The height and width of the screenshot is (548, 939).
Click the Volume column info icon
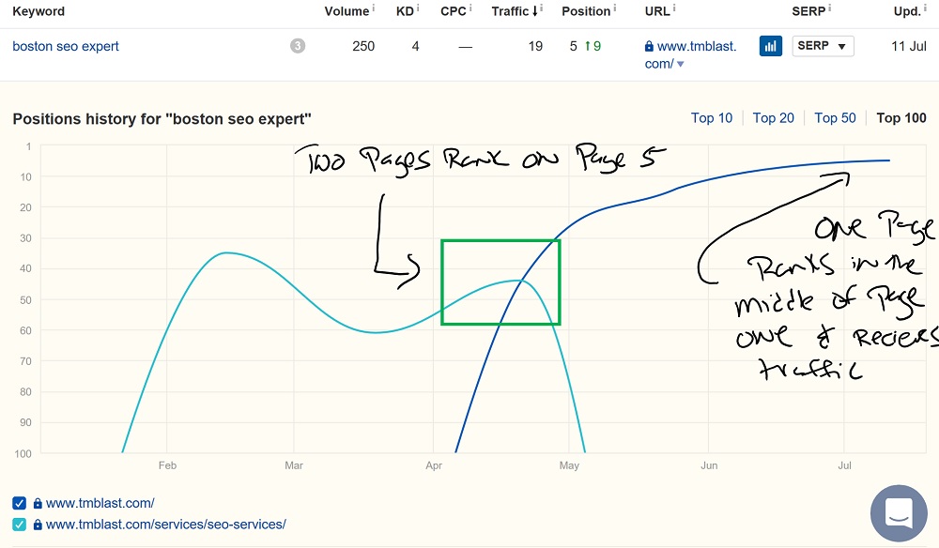pos(373,8)
